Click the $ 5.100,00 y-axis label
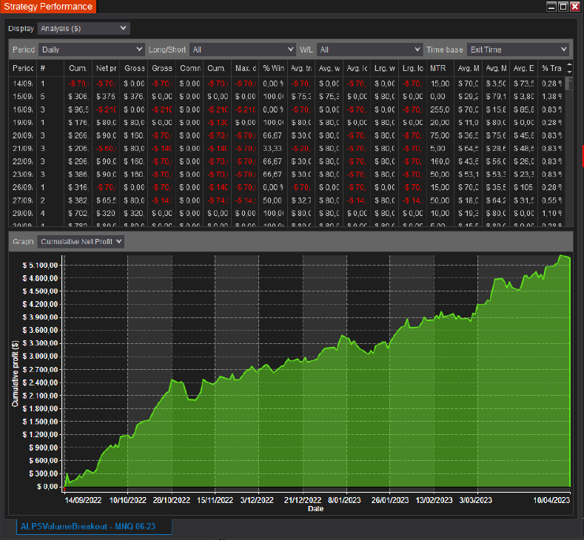Image resolution: width=584 pixels, height=540 pixels. coord(40,266)
